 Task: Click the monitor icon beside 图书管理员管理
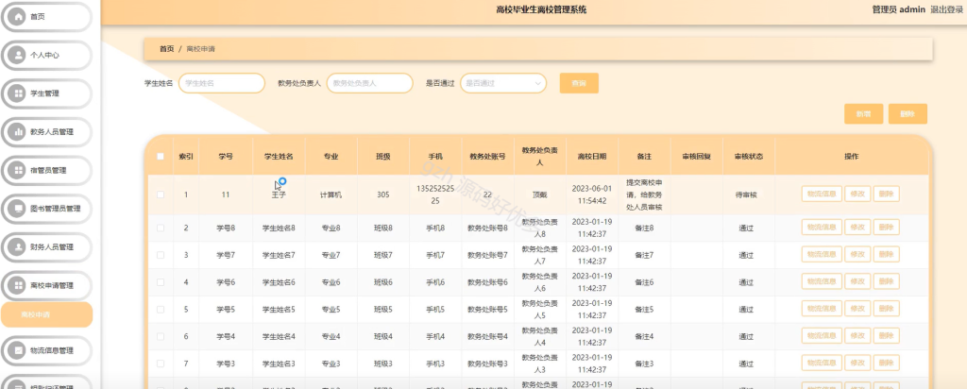click(19, 209)
